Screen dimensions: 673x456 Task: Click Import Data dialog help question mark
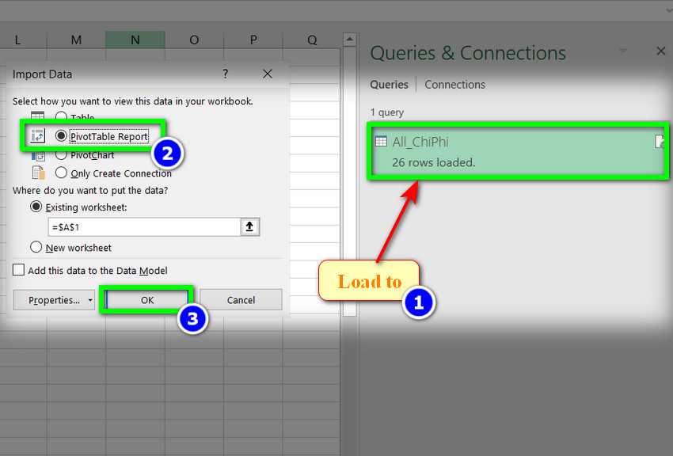226,74
